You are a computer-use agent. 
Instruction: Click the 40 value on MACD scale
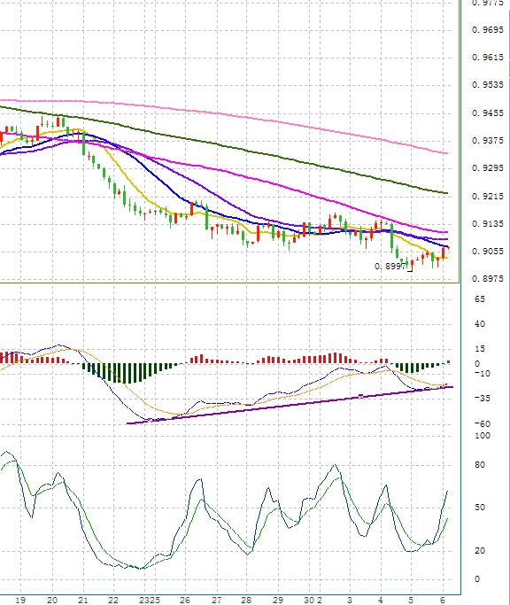[x=480, y=324]
